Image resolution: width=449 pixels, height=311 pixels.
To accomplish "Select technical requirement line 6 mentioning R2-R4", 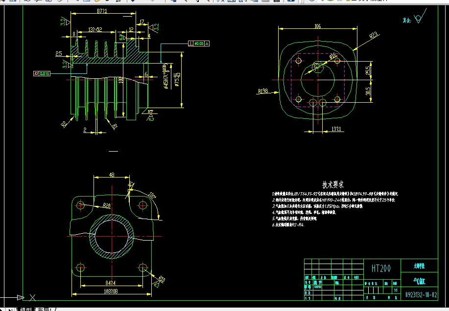I will 288,225.
